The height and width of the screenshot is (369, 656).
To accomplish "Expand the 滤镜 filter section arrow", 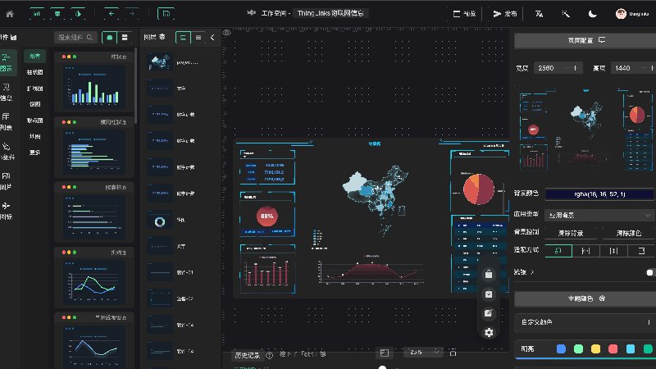I will [x=532, y=272].
